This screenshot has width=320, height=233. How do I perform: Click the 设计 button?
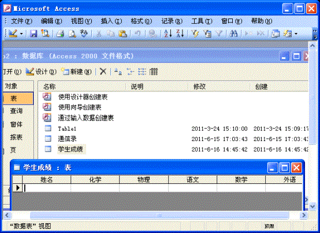(x=41, y=72)
